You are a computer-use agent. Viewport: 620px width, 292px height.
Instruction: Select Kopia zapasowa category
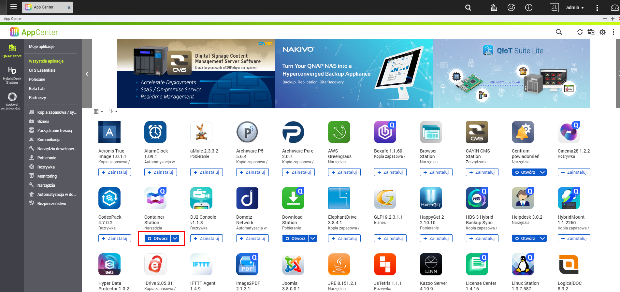click(53, 112)
